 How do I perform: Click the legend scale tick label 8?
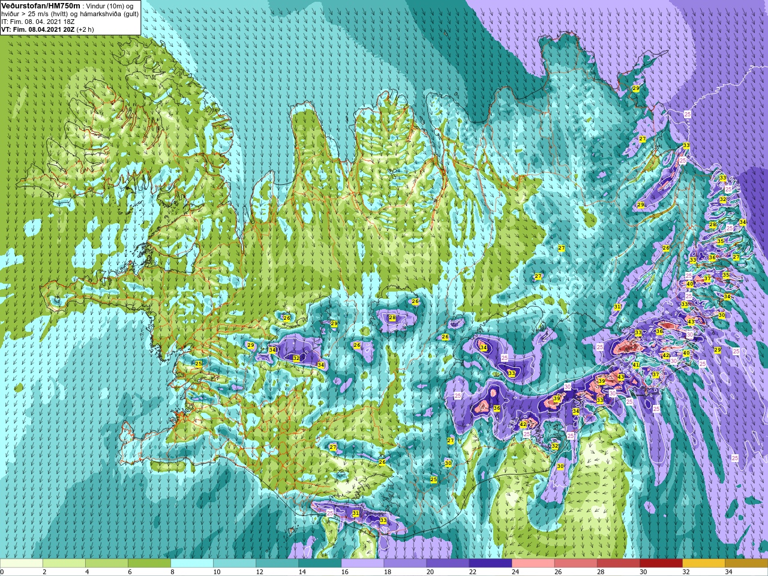[x=172, y=572]
